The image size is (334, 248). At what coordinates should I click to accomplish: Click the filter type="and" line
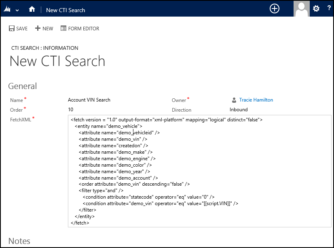pyautogui.click(x=101, y=191)
